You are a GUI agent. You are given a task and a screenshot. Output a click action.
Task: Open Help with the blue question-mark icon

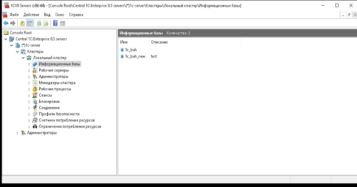(55, 23)
